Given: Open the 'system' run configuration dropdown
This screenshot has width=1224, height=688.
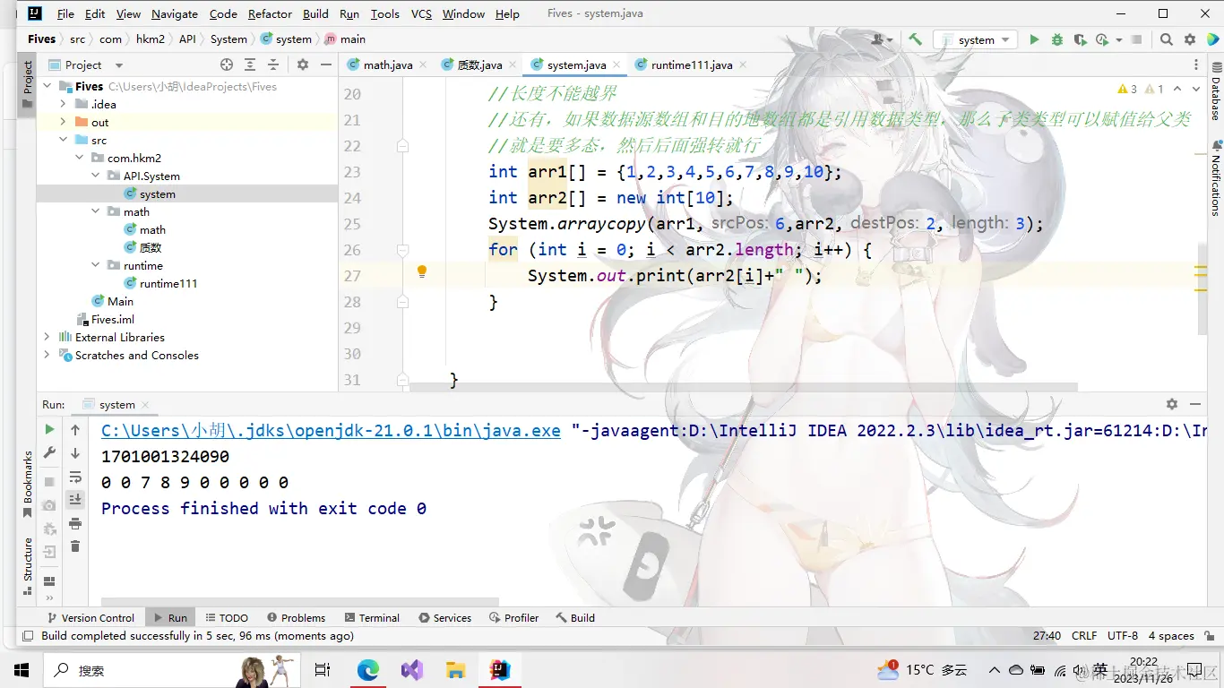Looking at the screenshot, I should click(975, 39).
